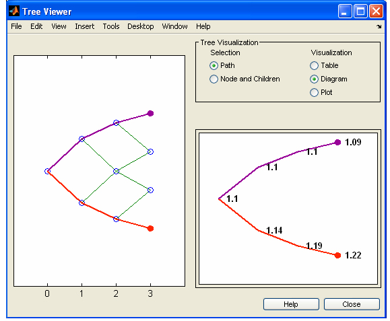Click the dock arrow icon at menu bar end
The width and height of the screenshot is (390, 321).
379,26
